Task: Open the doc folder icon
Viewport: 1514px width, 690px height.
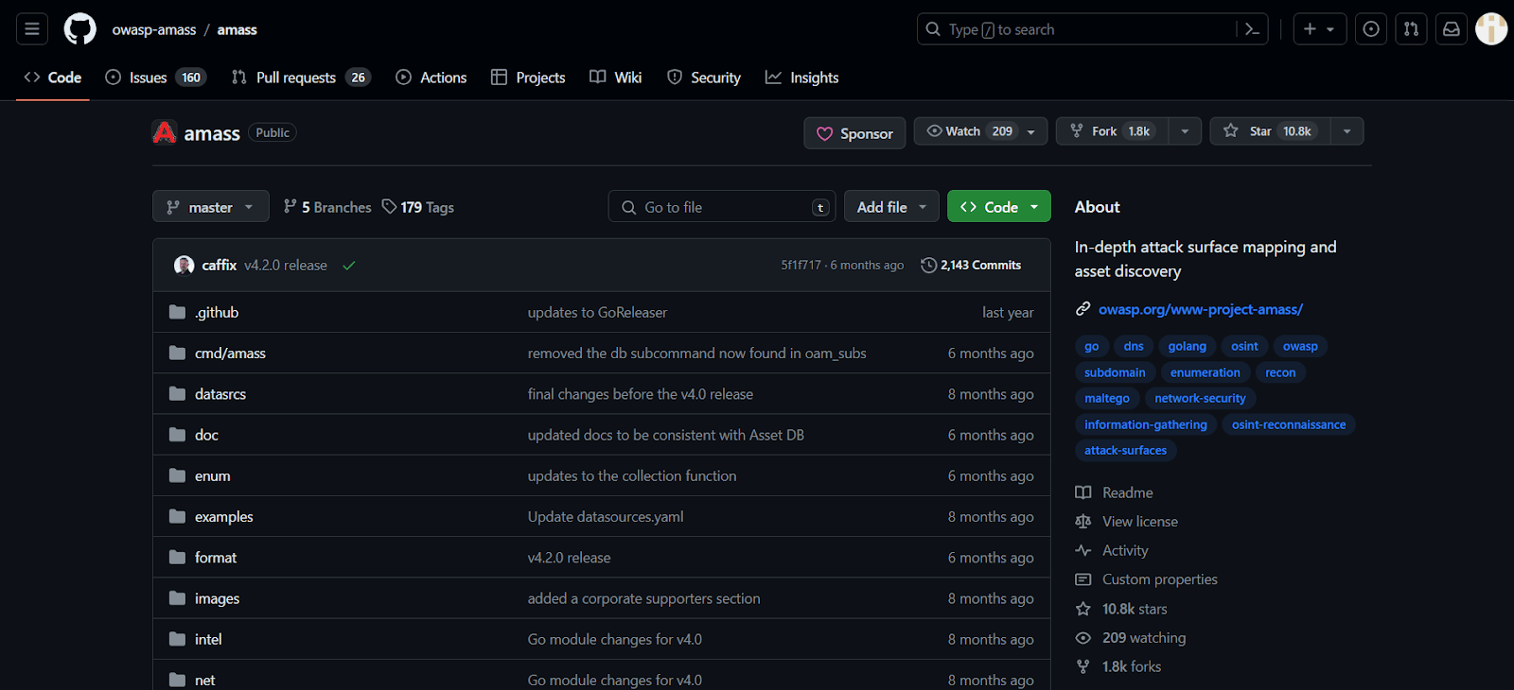Action: [177, 435]
